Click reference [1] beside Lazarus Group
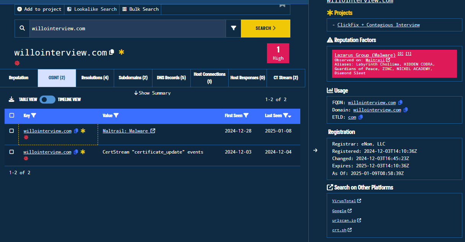The height and width of the screenshot is (242, 465). coord(408,54)
